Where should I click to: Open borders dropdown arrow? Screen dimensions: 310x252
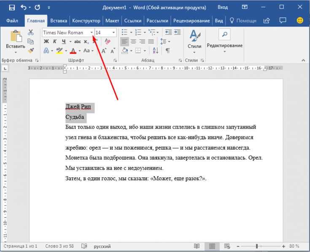[145, 51]
